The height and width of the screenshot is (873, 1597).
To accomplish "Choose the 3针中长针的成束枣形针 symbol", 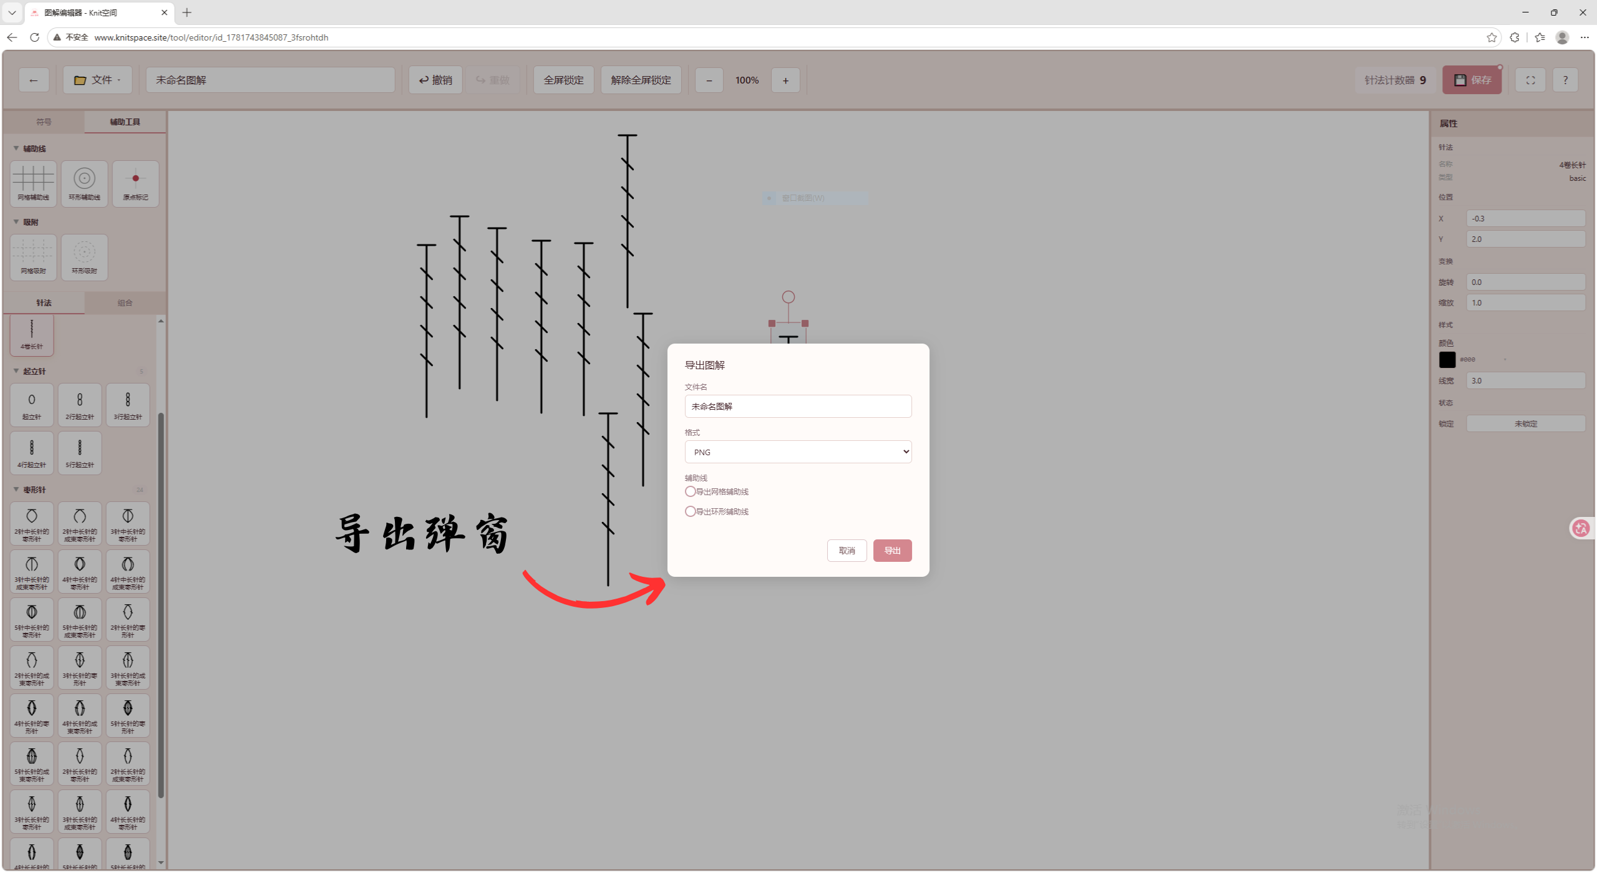I will pos(32,572).
